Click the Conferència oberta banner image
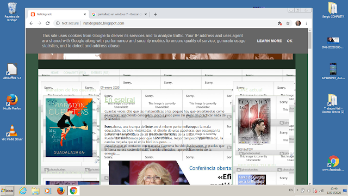 tap(170, 173)
